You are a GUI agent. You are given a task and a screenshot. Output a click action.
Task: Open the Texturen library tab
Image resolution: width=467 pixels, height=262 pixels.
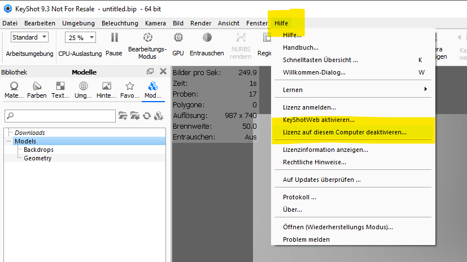[60, 90]
